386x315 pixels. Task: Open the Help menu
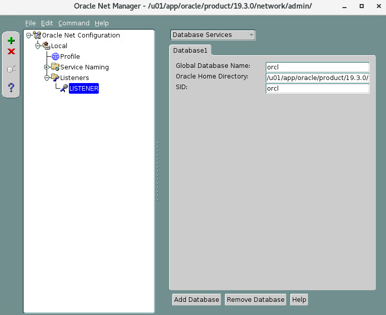[102, 23]
